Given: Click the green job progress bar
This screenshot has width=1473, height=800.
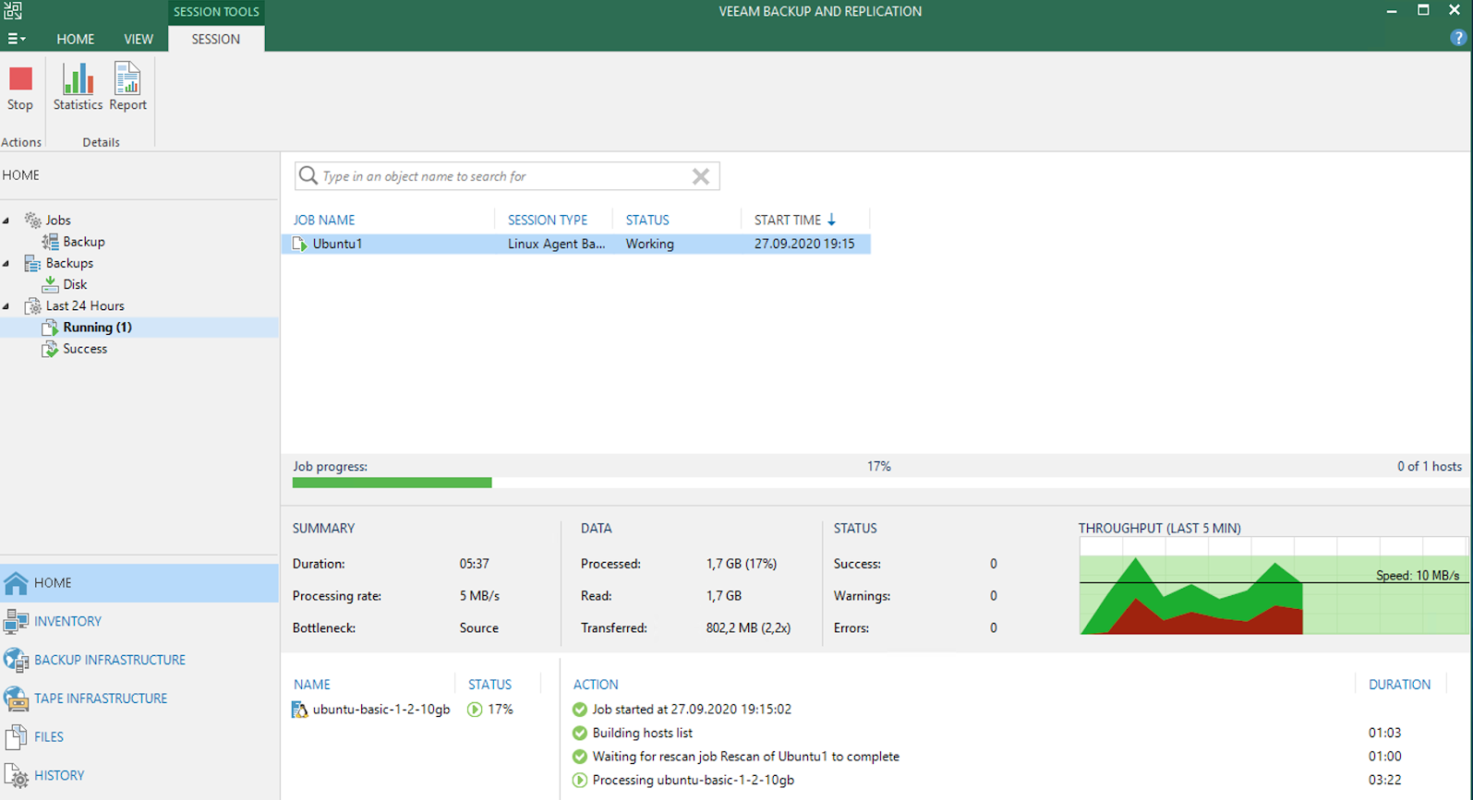Looking at the screenshot, I should click(x=392, y=483).
